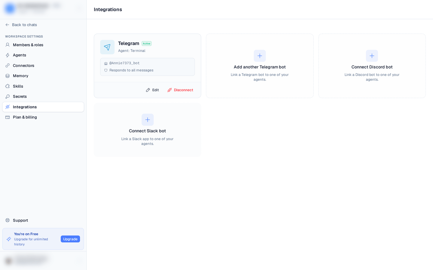Click the Telegram card title
The height and width of the screenshot is (270, 433).
tap(129, 43)
